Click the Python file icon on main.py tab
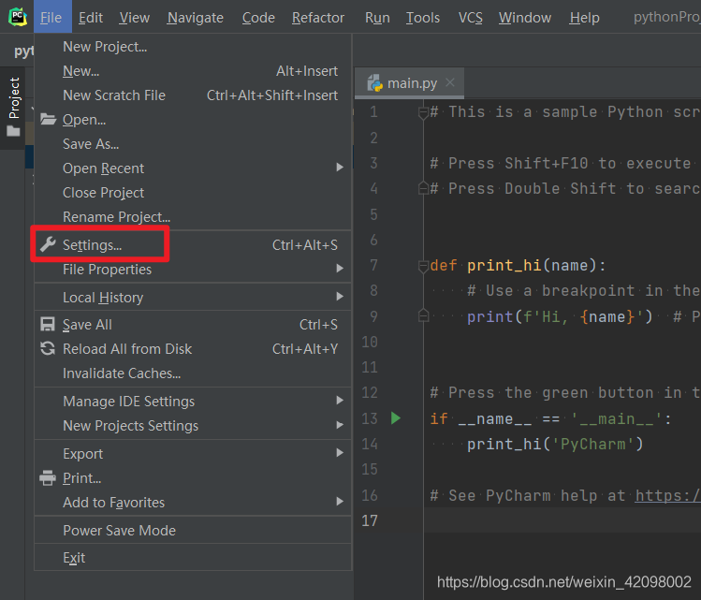701x600 pixels. [x=374, y=83]
